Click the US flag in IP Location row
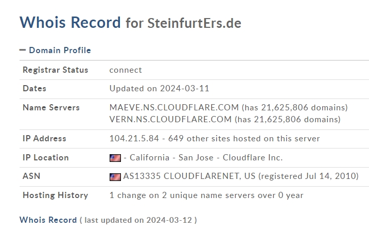Image resolution: width=369 pixels, height=230 pixels. pos(115,158)
